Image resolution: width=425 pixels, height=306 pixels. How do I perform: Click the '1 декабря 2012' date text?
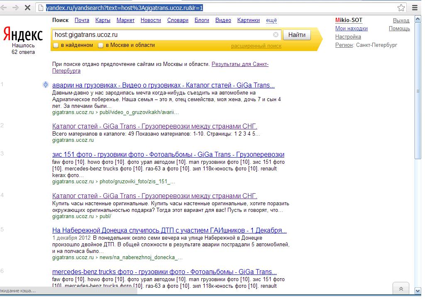point(71,238)
